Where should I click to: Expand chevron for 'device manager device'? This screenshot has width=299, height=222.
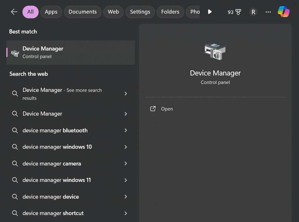click(126, 197)
